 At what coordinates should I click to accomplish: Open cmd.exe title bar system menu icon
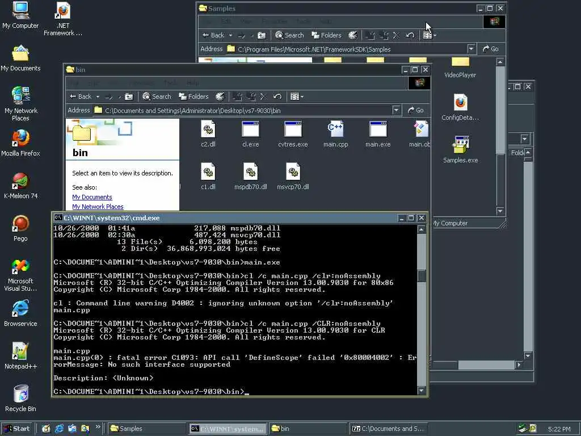[58, 217]
